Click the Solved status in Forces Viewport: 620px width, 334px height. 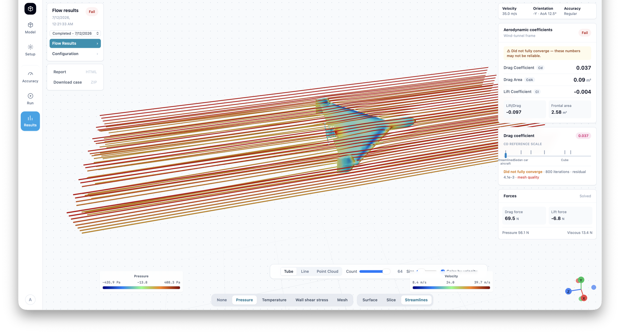tap(585, 196)
